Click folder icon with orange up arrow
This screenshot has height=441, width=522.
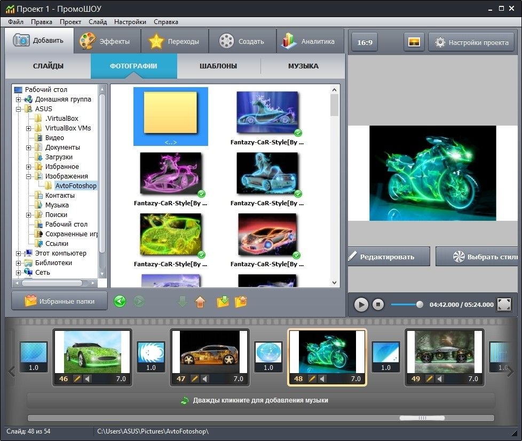[241, 302]
